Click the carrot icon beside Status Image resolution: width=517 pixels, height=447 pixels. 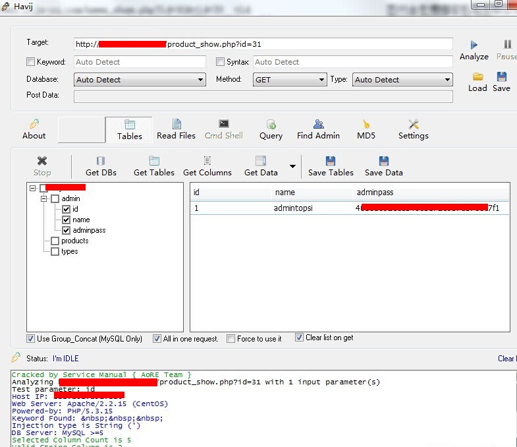click(x=16, y=357)
